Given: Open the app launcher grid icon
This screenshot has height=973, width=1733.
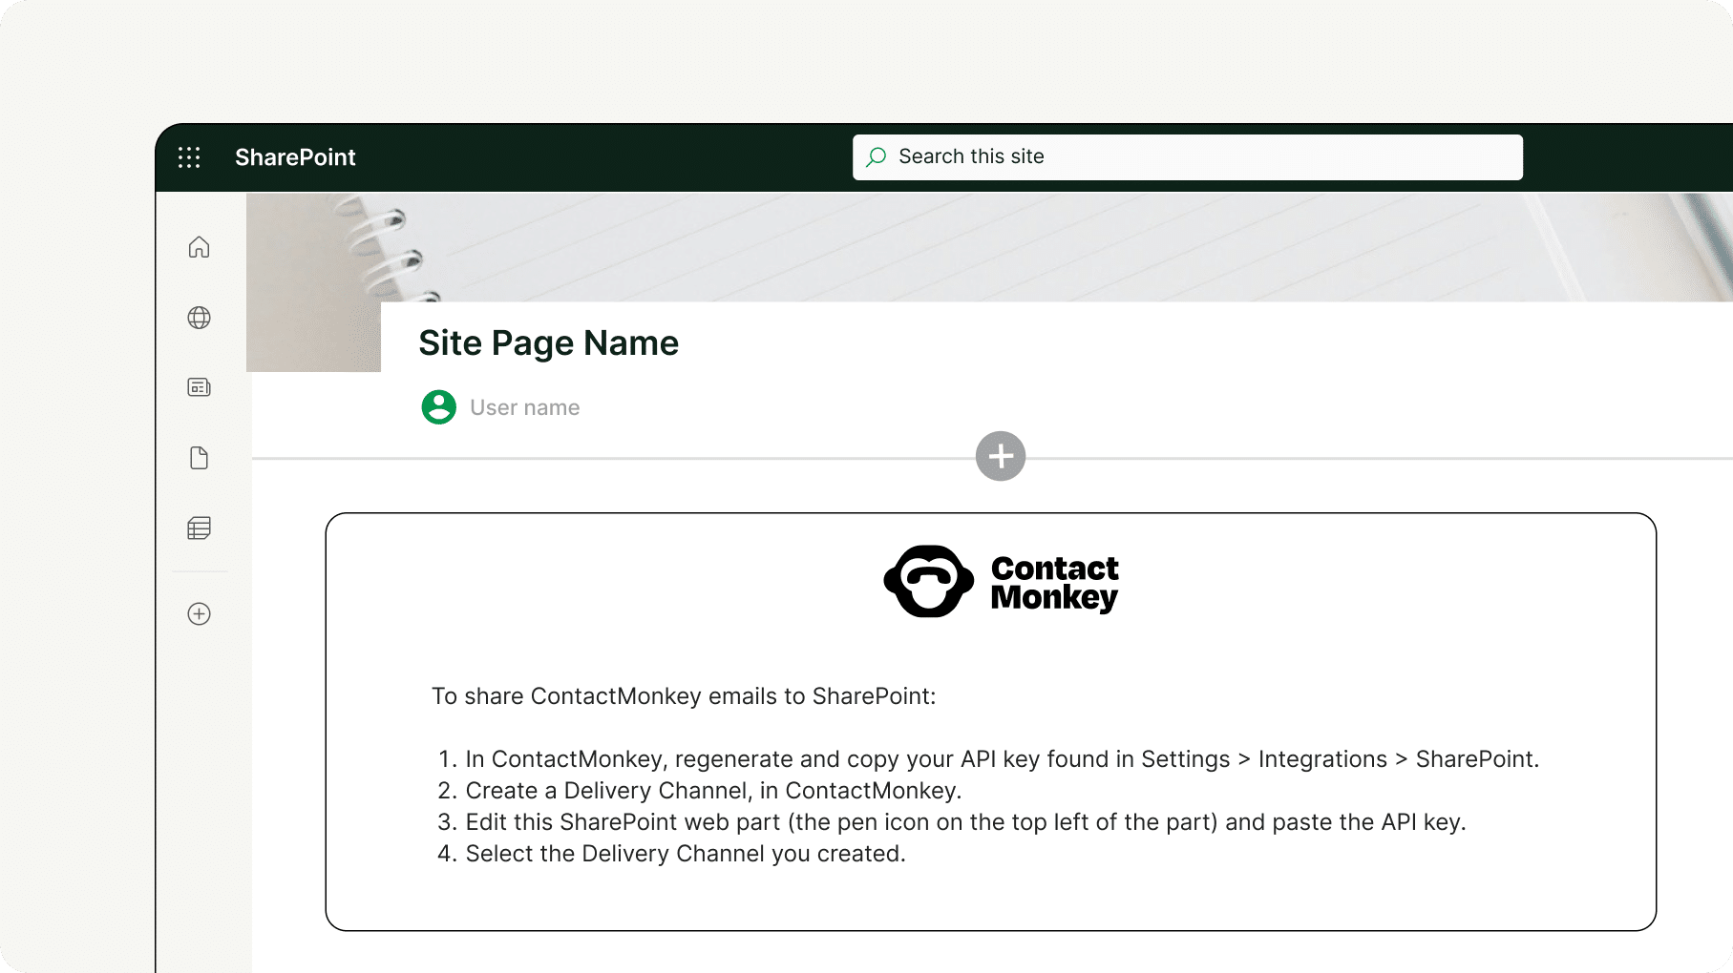Looking at the screenshot, I should pyautogui.click(x=189, y=157).
